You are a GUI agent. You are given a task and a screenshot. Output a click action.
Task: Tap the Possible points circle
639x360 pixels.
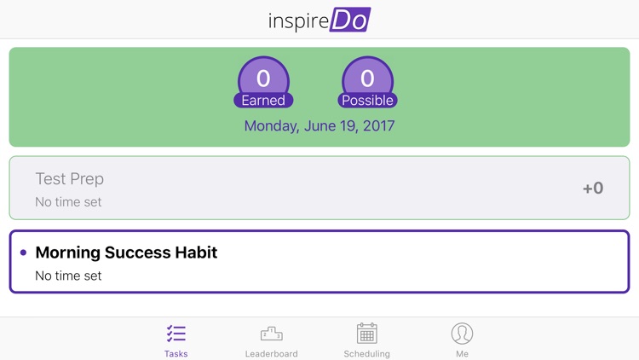[x=367, y=77]
